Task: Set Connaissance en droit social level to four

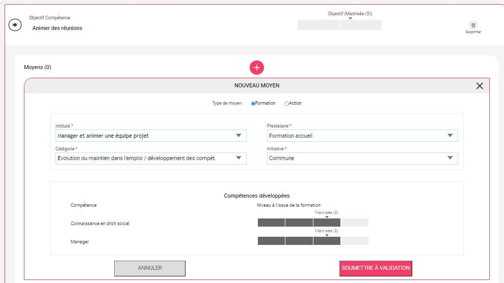Action: coord(355,223)
